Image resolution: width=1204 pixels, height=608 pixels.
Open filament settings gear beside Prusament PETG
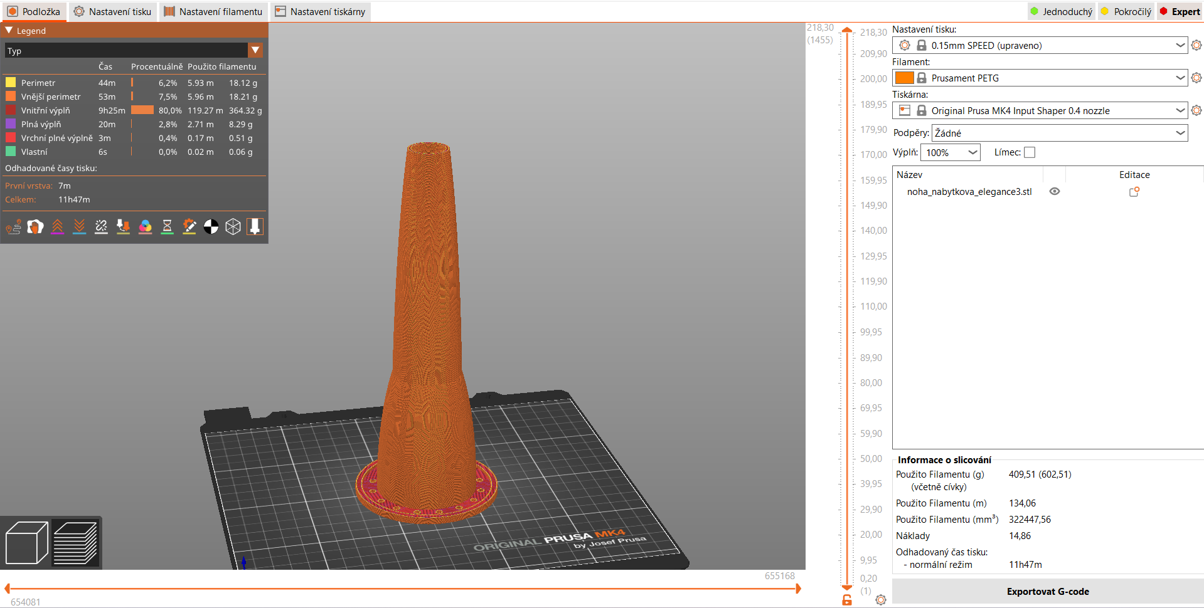pos(1196,78)
